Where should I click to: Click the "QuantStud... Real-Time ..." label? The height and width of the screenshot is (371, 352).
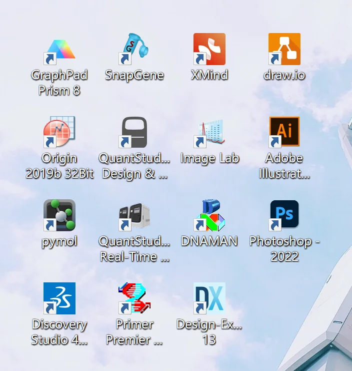tap(134, 249)
